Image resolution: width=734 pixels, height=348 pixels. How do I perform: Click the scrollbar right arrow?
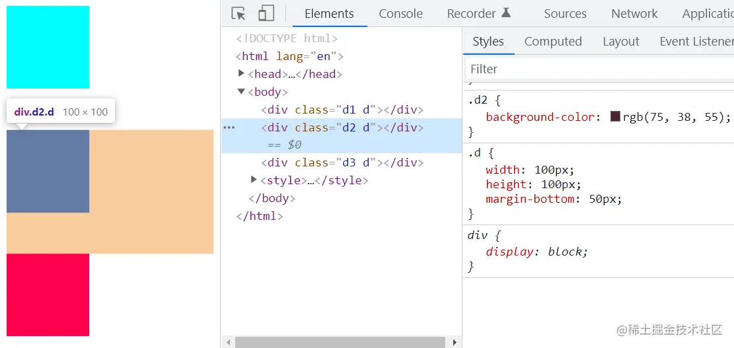(454, 342)
